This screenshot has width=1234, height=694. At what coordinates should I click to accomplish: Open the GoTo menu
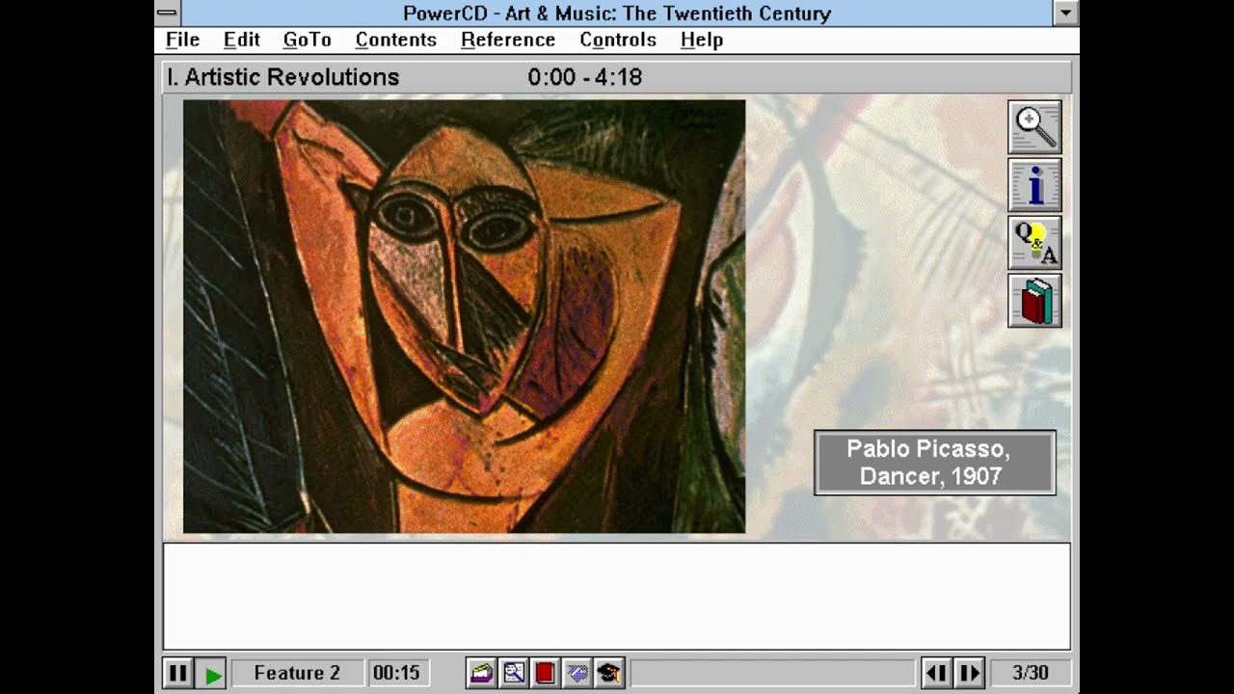307,40
